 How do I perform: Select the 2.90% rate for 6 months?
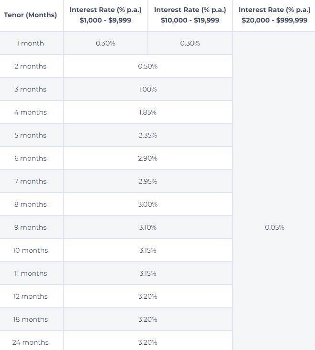147,158
